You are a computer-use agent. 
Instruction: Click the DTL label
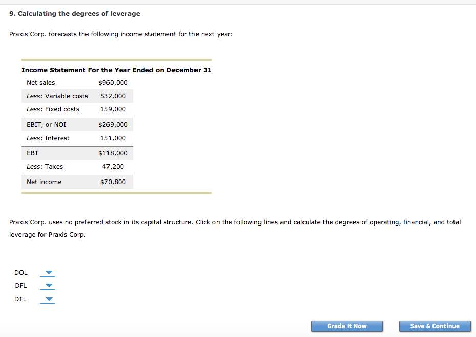(20, 299)
